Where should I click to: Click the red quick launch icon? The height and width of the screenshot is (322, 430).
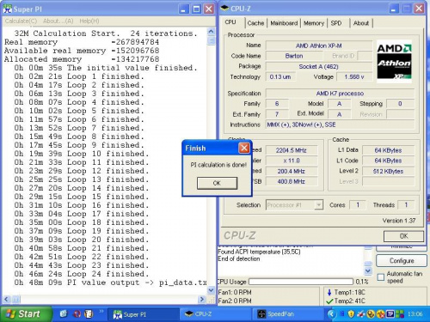77,314
